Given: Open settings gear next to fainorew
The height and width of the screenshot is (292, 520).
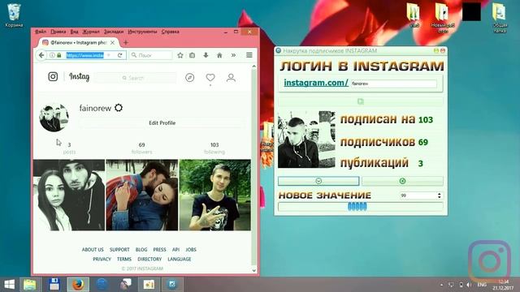Looking at the screenshot, I should coord(119,108).
